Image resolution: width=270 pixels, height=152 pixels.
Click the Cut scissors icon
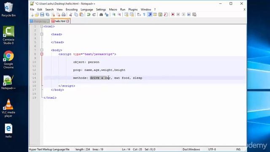[70, 15]
